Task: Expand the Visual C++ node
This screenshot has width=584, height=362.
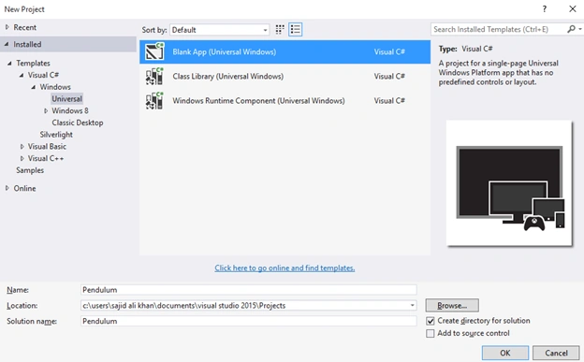Action: tap(22, 159)
